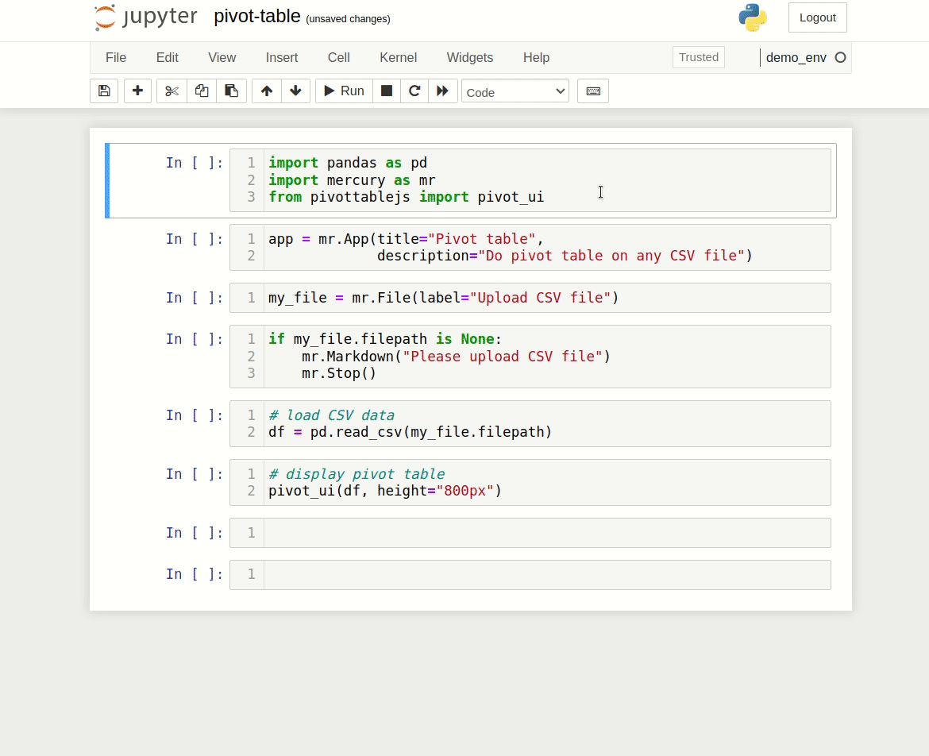Open the Kernel menu
This screenshot has height=756, width=929.
398,57
